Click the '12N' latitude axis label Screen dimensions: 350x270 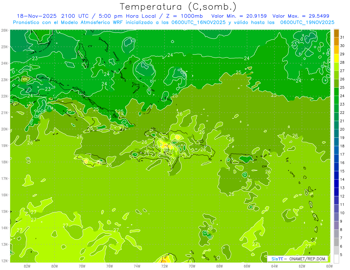pos(4,261)
